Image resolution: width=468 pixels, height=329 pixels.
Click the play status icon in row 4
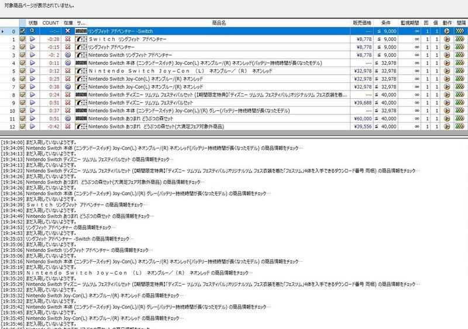click(33, 63)
